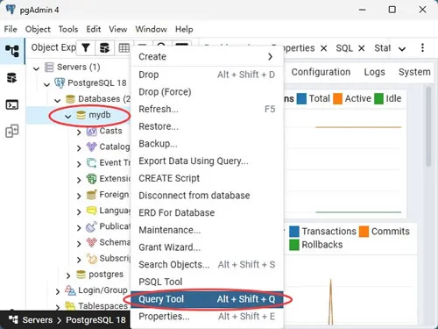Switch to the SQL tab
The width and height of the screenshot is (438, 329).
(344, 48)
